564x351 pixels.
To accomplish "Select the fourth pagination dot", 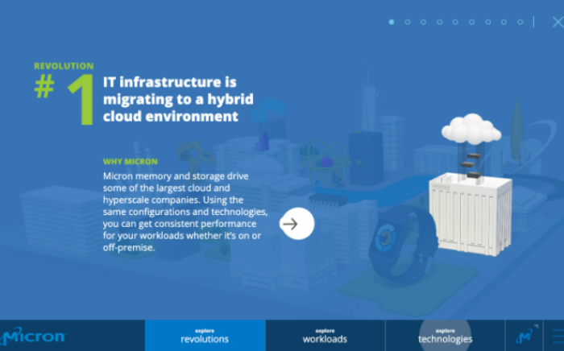I will pyautogui.click(x=440, y=22).
